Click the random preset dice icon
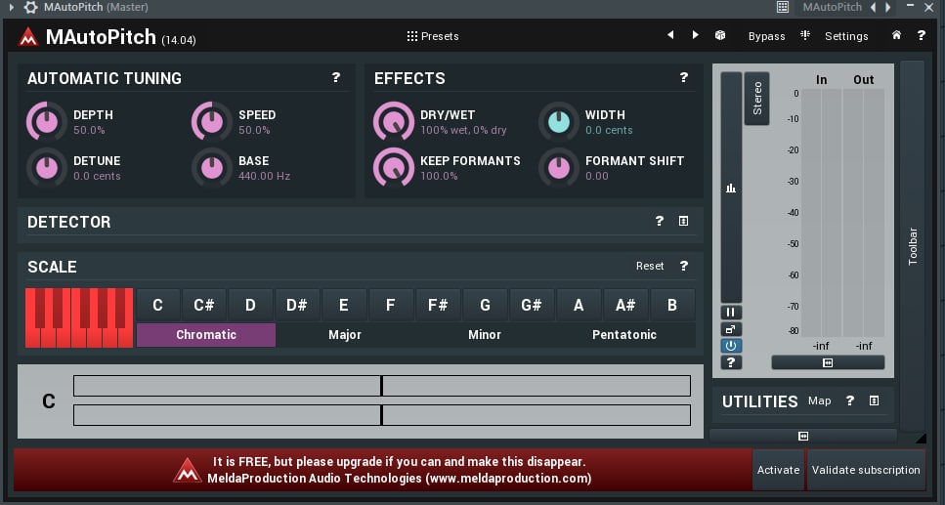945x505 pixels. [720, 35]
